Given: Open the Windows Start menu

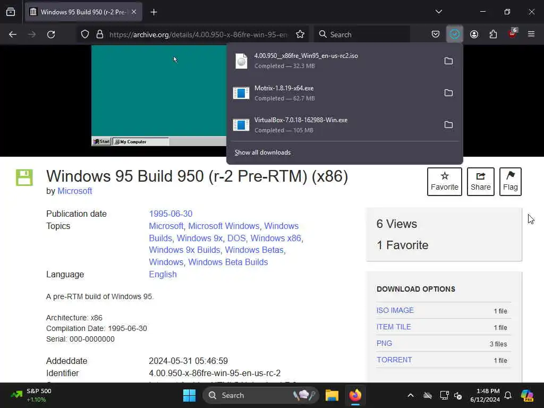Looking at the screenshot, I should coord(189,395).
